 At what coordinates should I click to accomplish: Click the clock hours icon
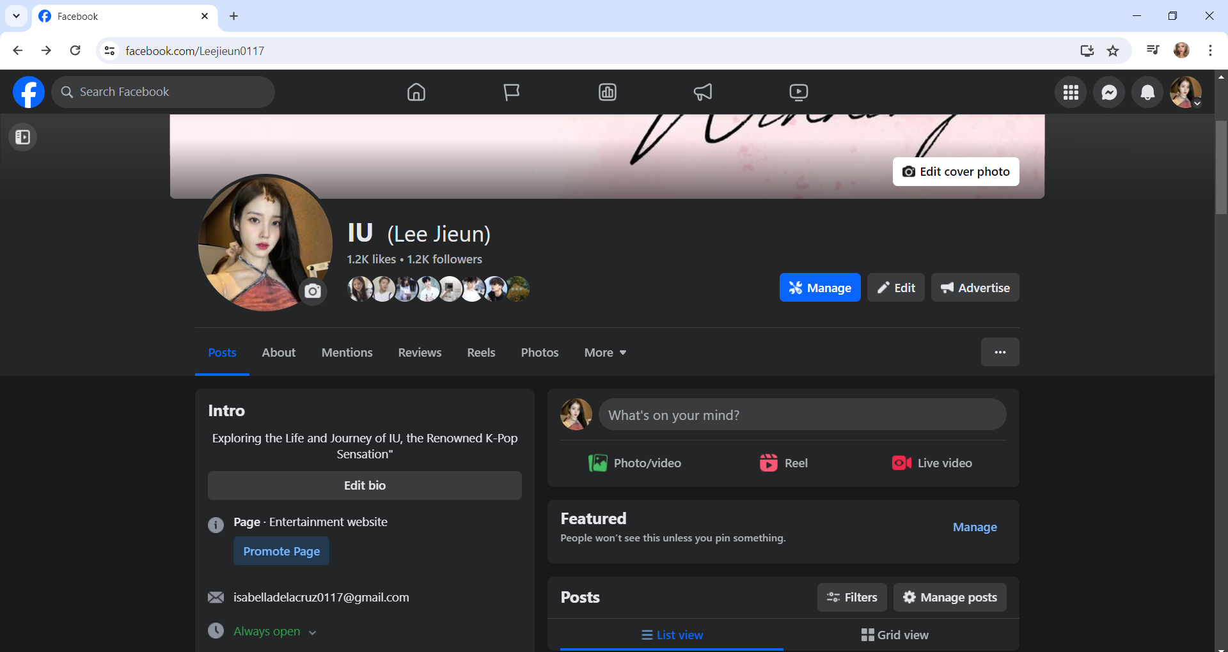pyautogui.click(x=216, y=631)
